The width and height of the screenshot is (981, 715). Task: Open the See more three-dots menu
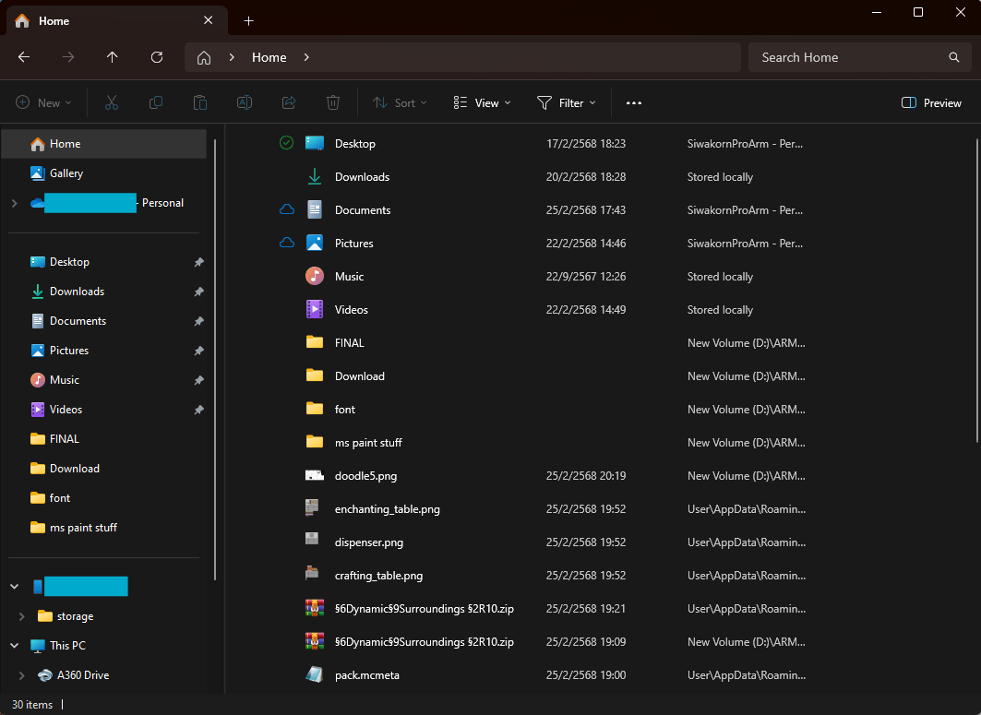click(x=633, y=103)
